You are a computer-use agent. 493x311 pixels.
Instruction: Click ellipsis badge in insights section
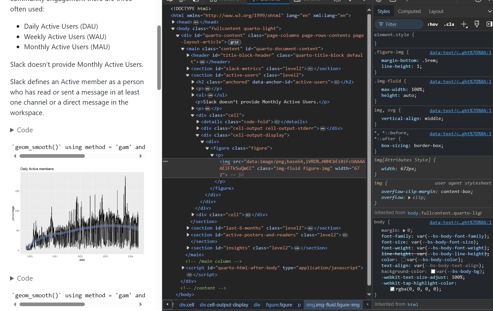pos(297,248)
